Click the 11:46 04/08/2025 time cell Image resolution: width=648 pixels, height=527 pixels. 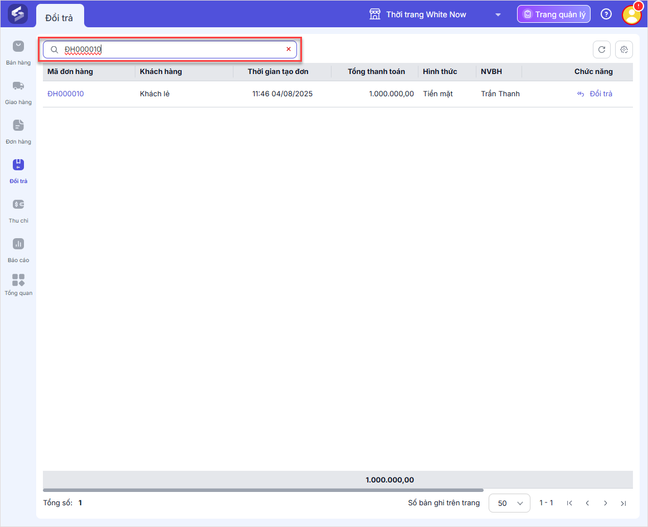[282, 93]
